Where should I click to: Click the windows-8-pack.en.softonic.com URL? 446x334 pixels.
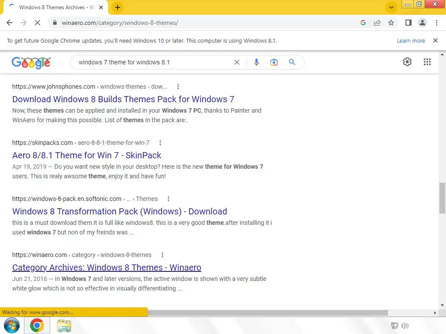(x=85, y=199)
